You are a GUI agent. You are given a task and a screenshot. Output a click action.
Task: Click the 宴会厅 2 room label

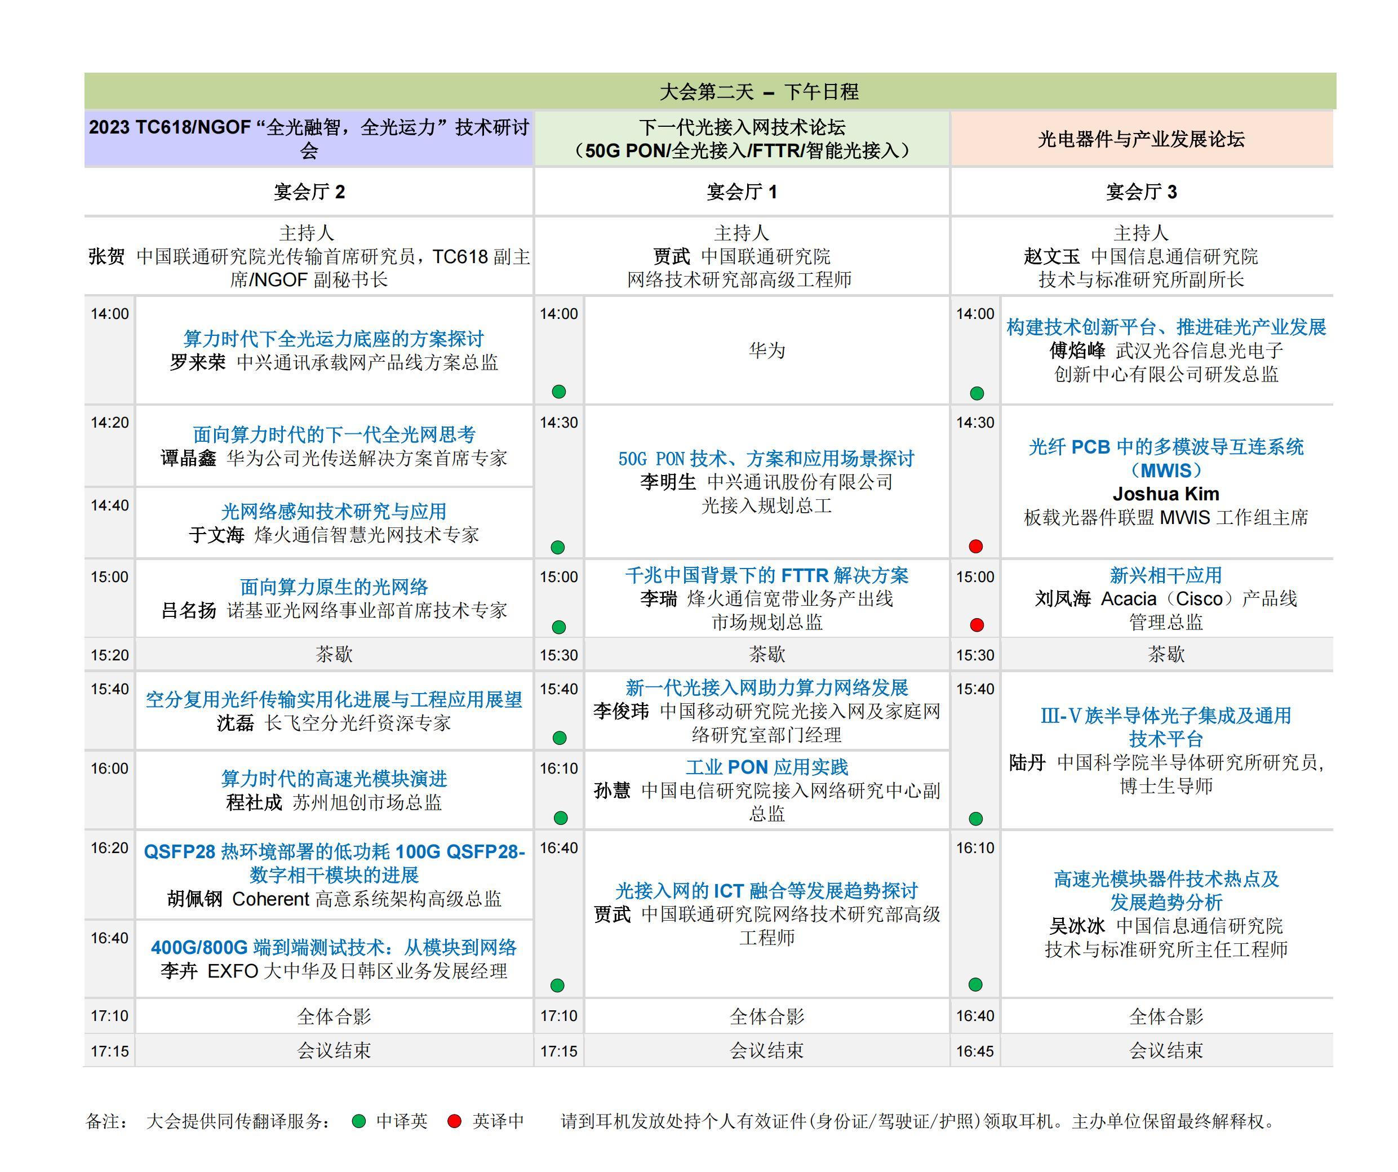click(309, 192)
